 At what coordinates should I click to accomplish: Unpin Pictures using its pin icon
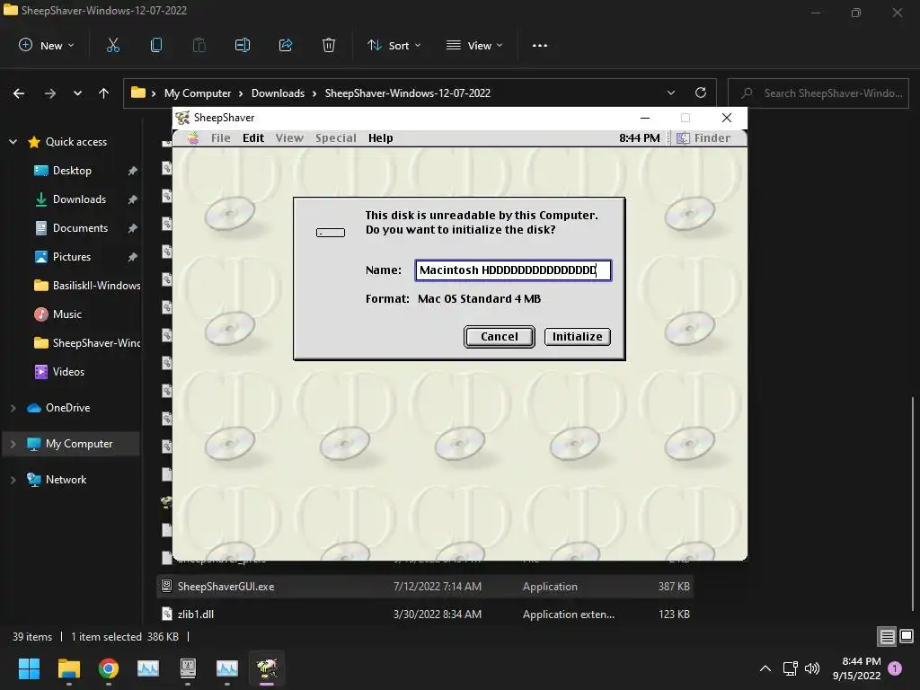[x=133, y=257]
